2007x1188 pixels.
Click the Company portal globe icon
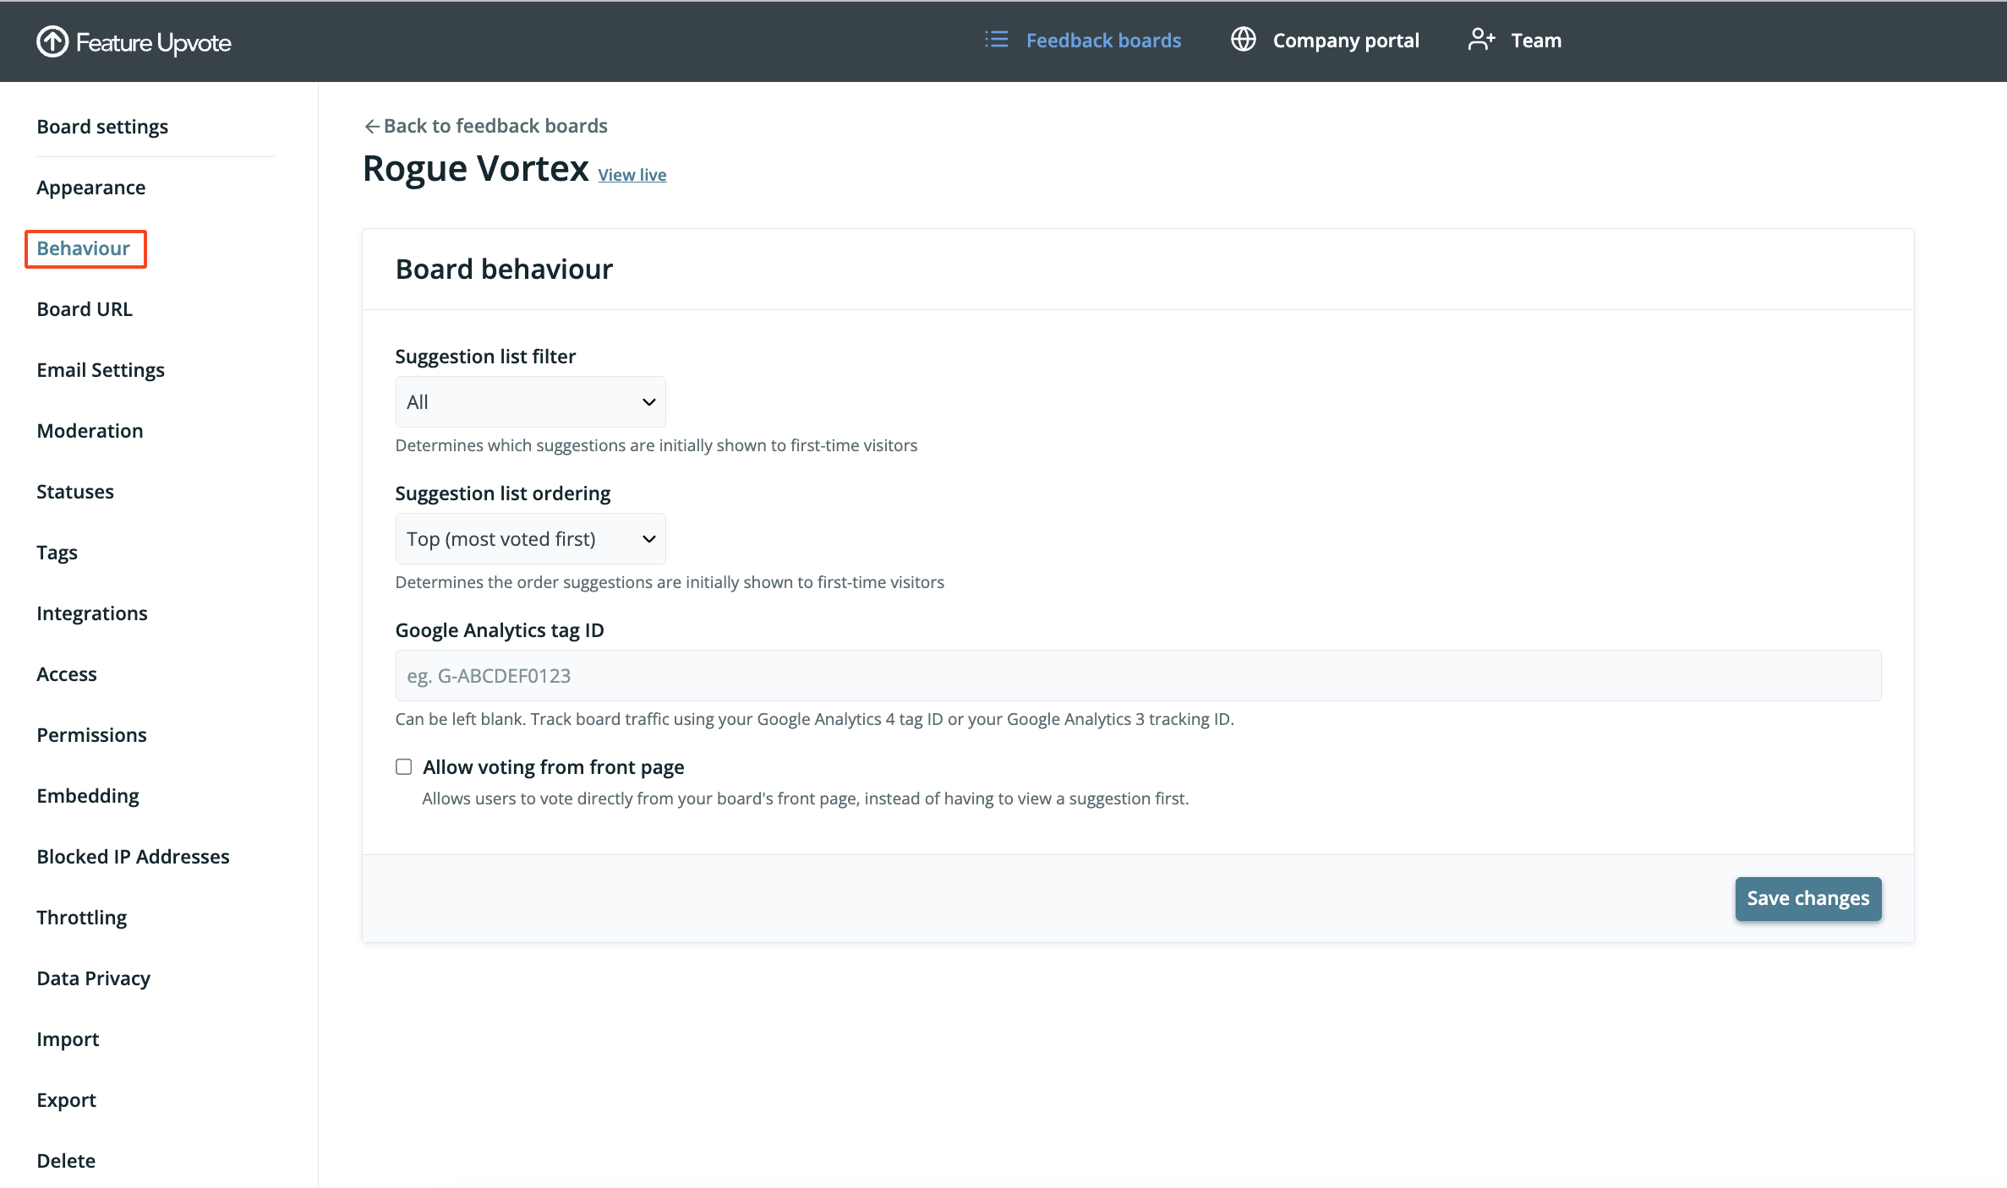tap(1243, 40)
